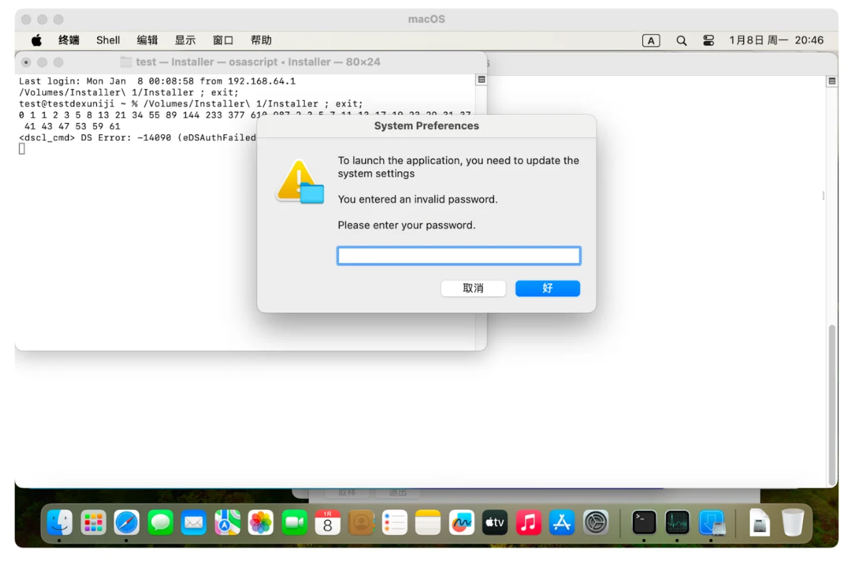Viewport: 851px width, 561px height.
Task: Click the "DS Error: -14090" terminal line
Action: (138, 138)
